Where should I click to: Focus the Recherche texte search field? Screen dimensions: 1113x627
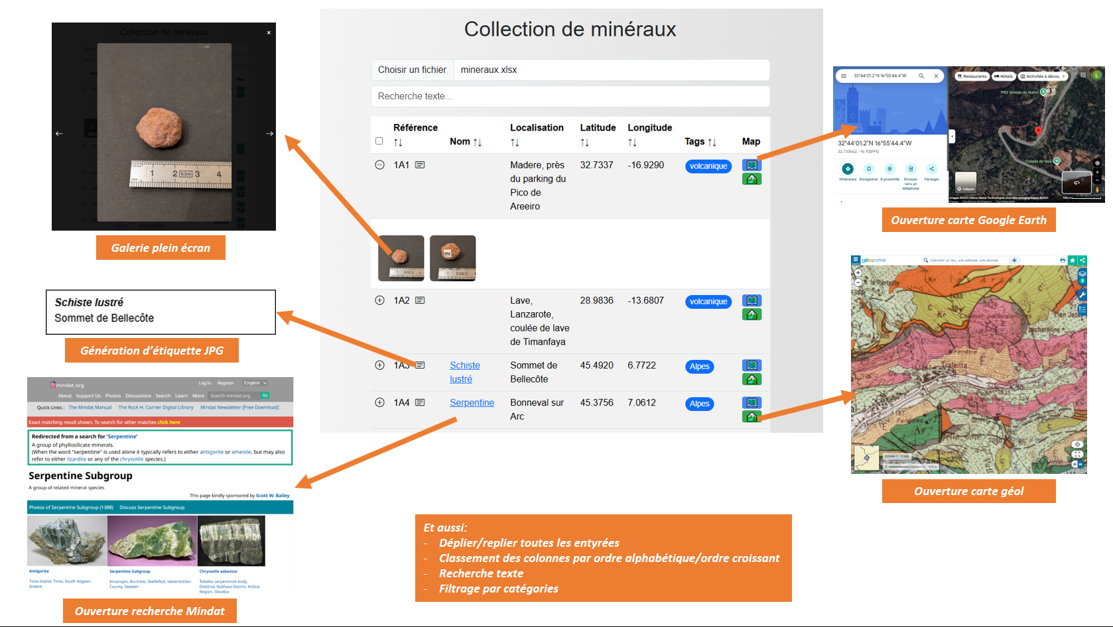coord(570,96)
